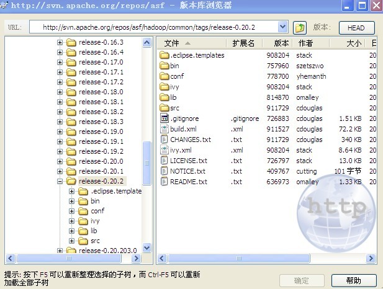Click the tree panel scroll up arrow

coord(146,43)
